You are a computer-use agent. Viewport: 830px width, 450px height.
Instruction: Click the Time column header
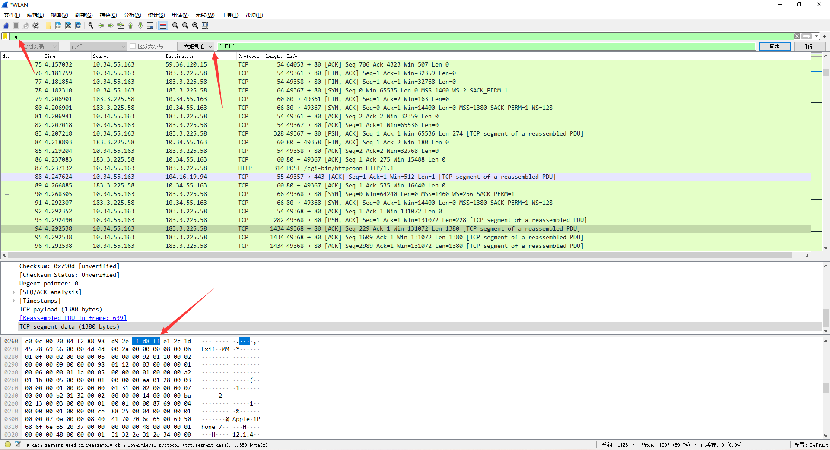tap(67, 56)
